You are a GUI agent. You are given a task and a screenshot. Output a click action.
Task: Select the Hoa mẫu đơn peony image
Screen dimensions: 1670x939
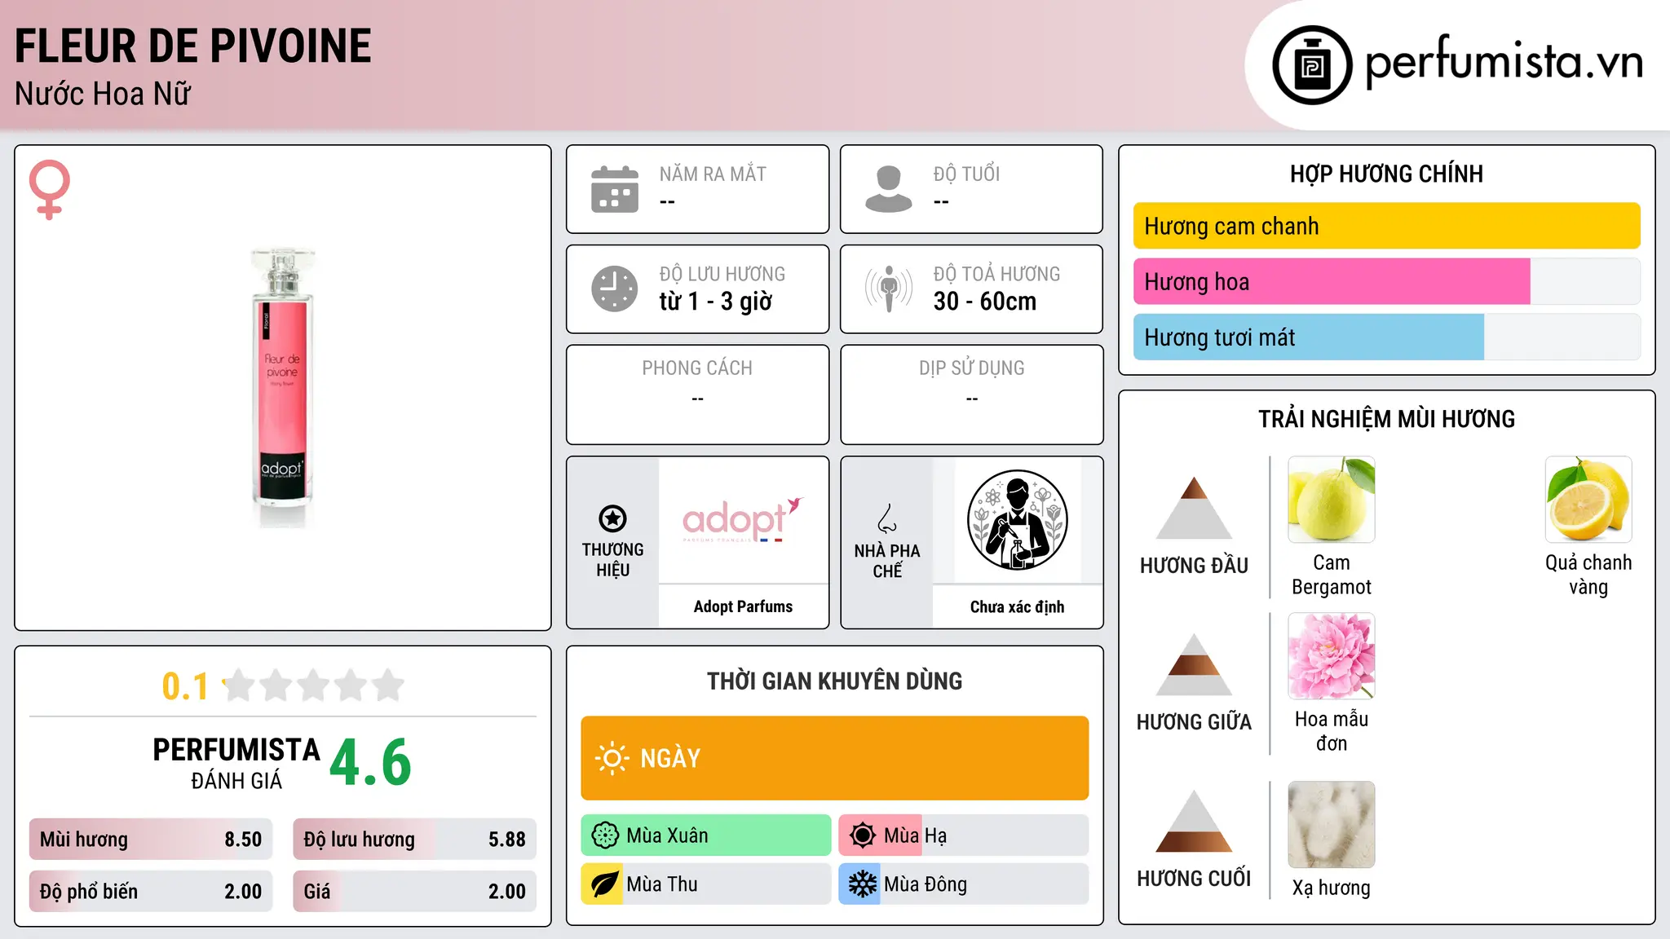(x=1332, y=656)
